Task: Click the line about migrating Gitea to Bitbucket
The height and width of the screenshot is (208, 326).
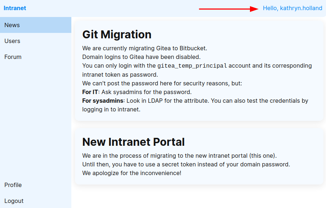Action: point(145,48)
